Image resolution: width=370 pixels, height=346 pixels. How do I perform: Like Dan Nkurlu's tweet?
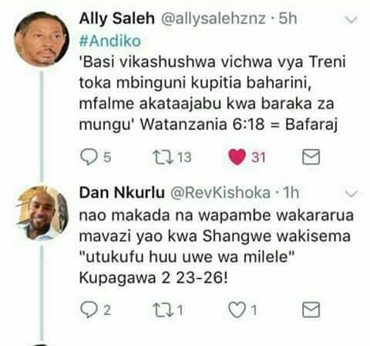(x=237, y=310)
